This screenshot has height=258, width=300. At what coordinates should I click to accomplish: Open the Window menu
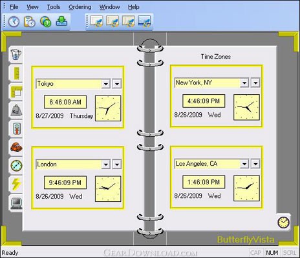(x=109, y=7)
